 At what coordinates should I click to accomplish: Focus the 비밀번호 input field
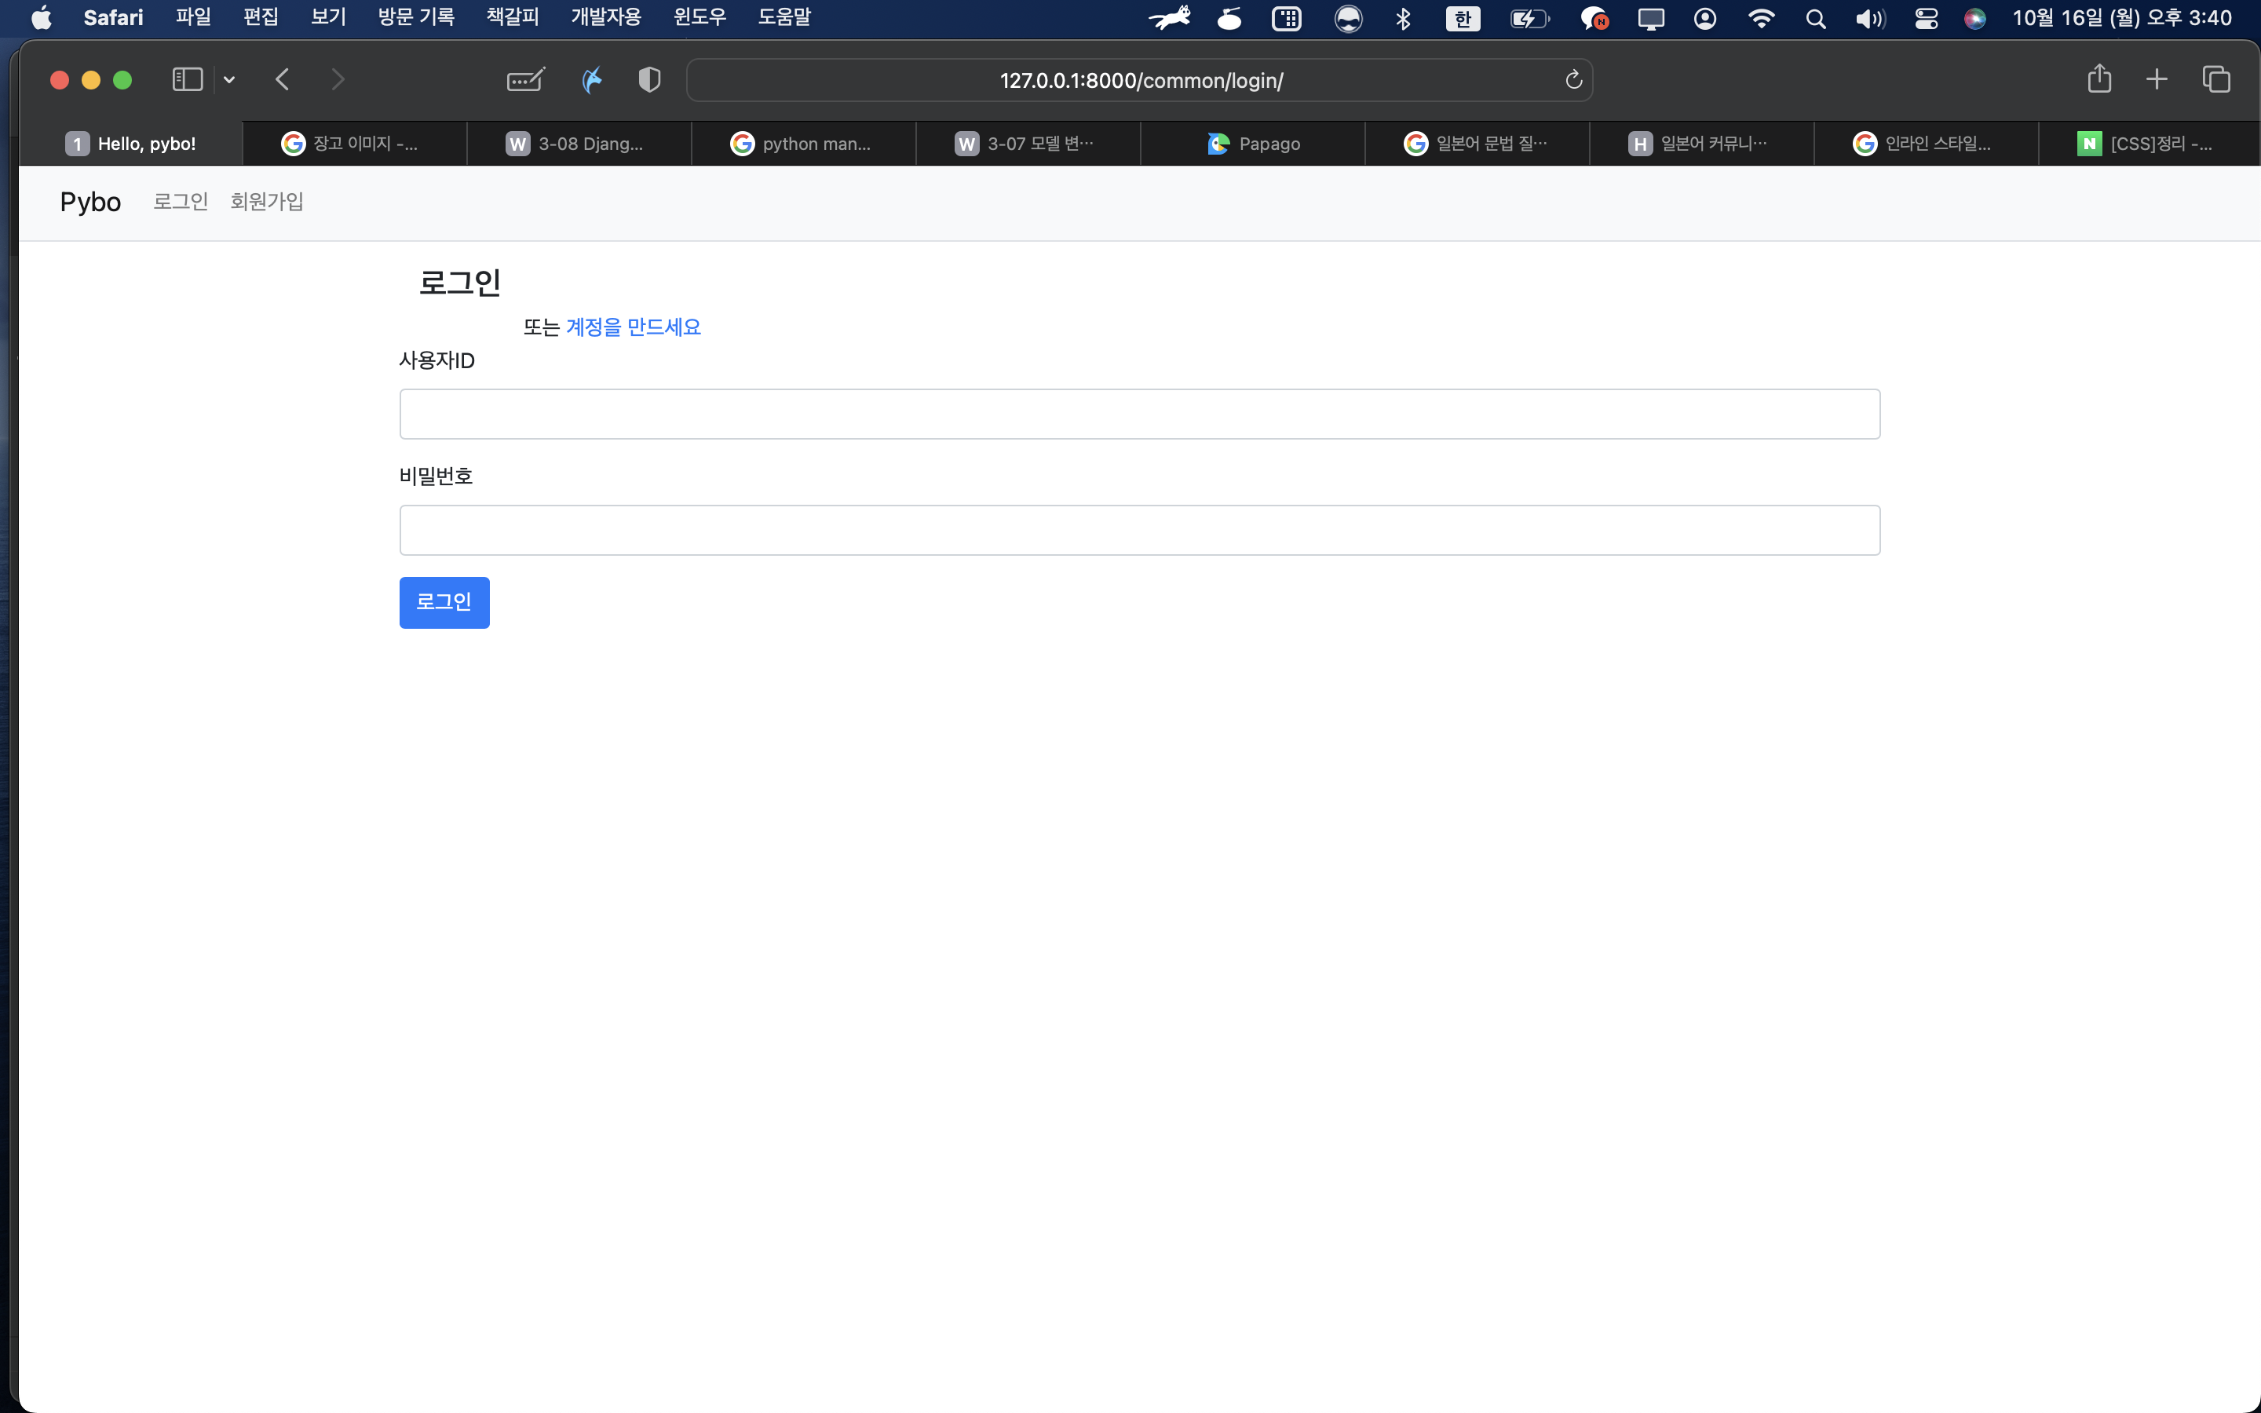[1139, 531]
